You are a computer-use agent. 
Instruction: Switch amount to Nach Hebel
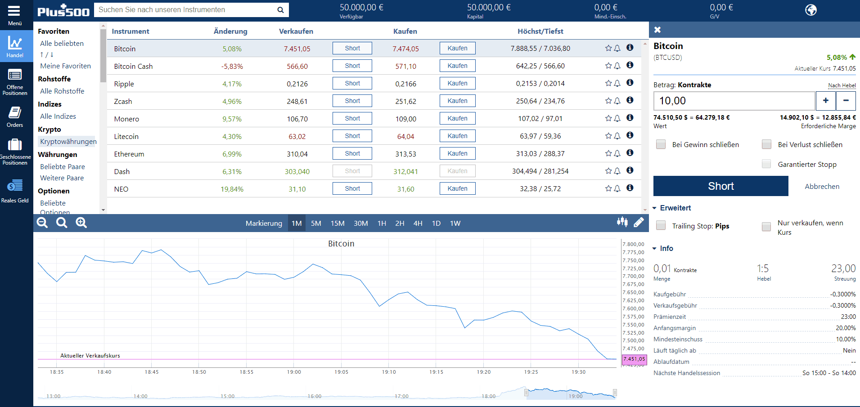tap(842, 85)
